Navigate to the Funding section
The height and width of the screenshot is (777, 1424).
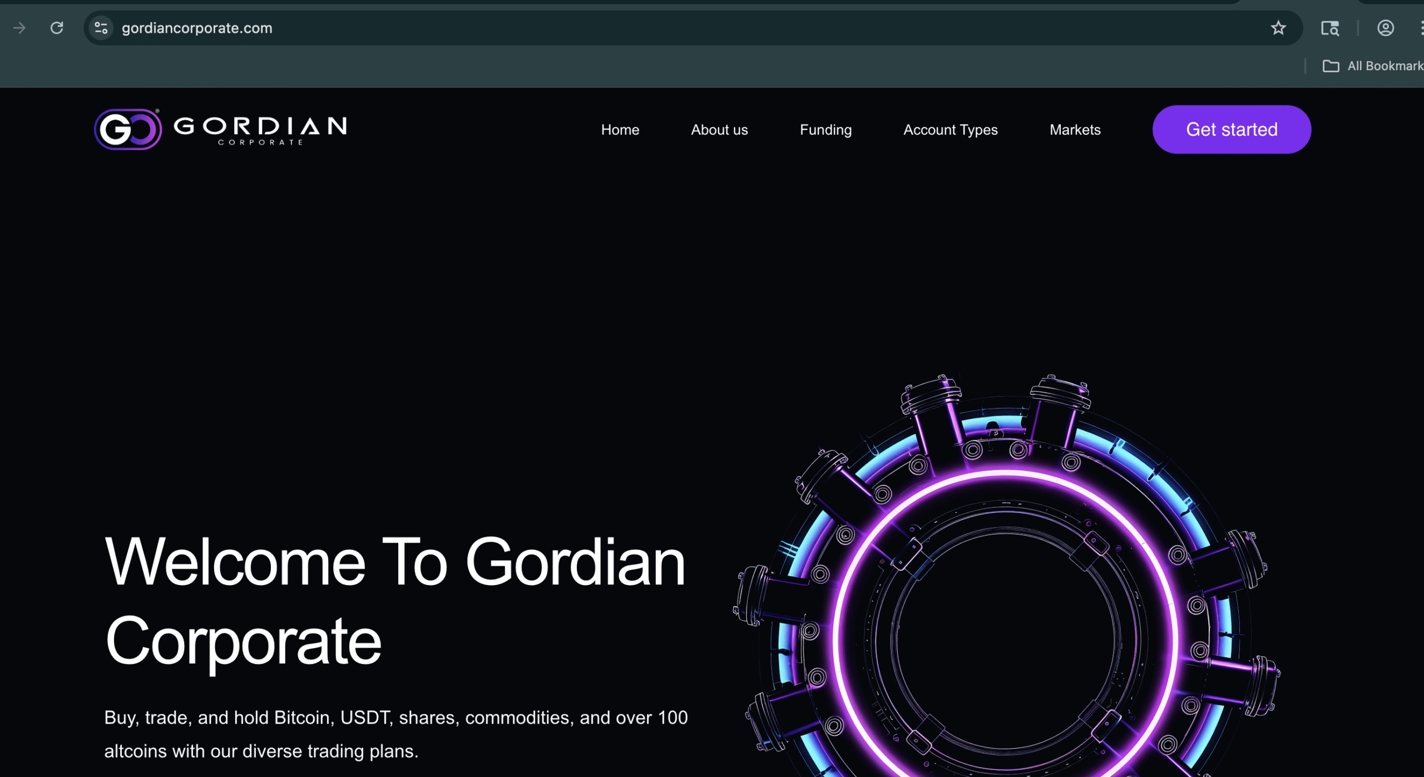[825, 130]
